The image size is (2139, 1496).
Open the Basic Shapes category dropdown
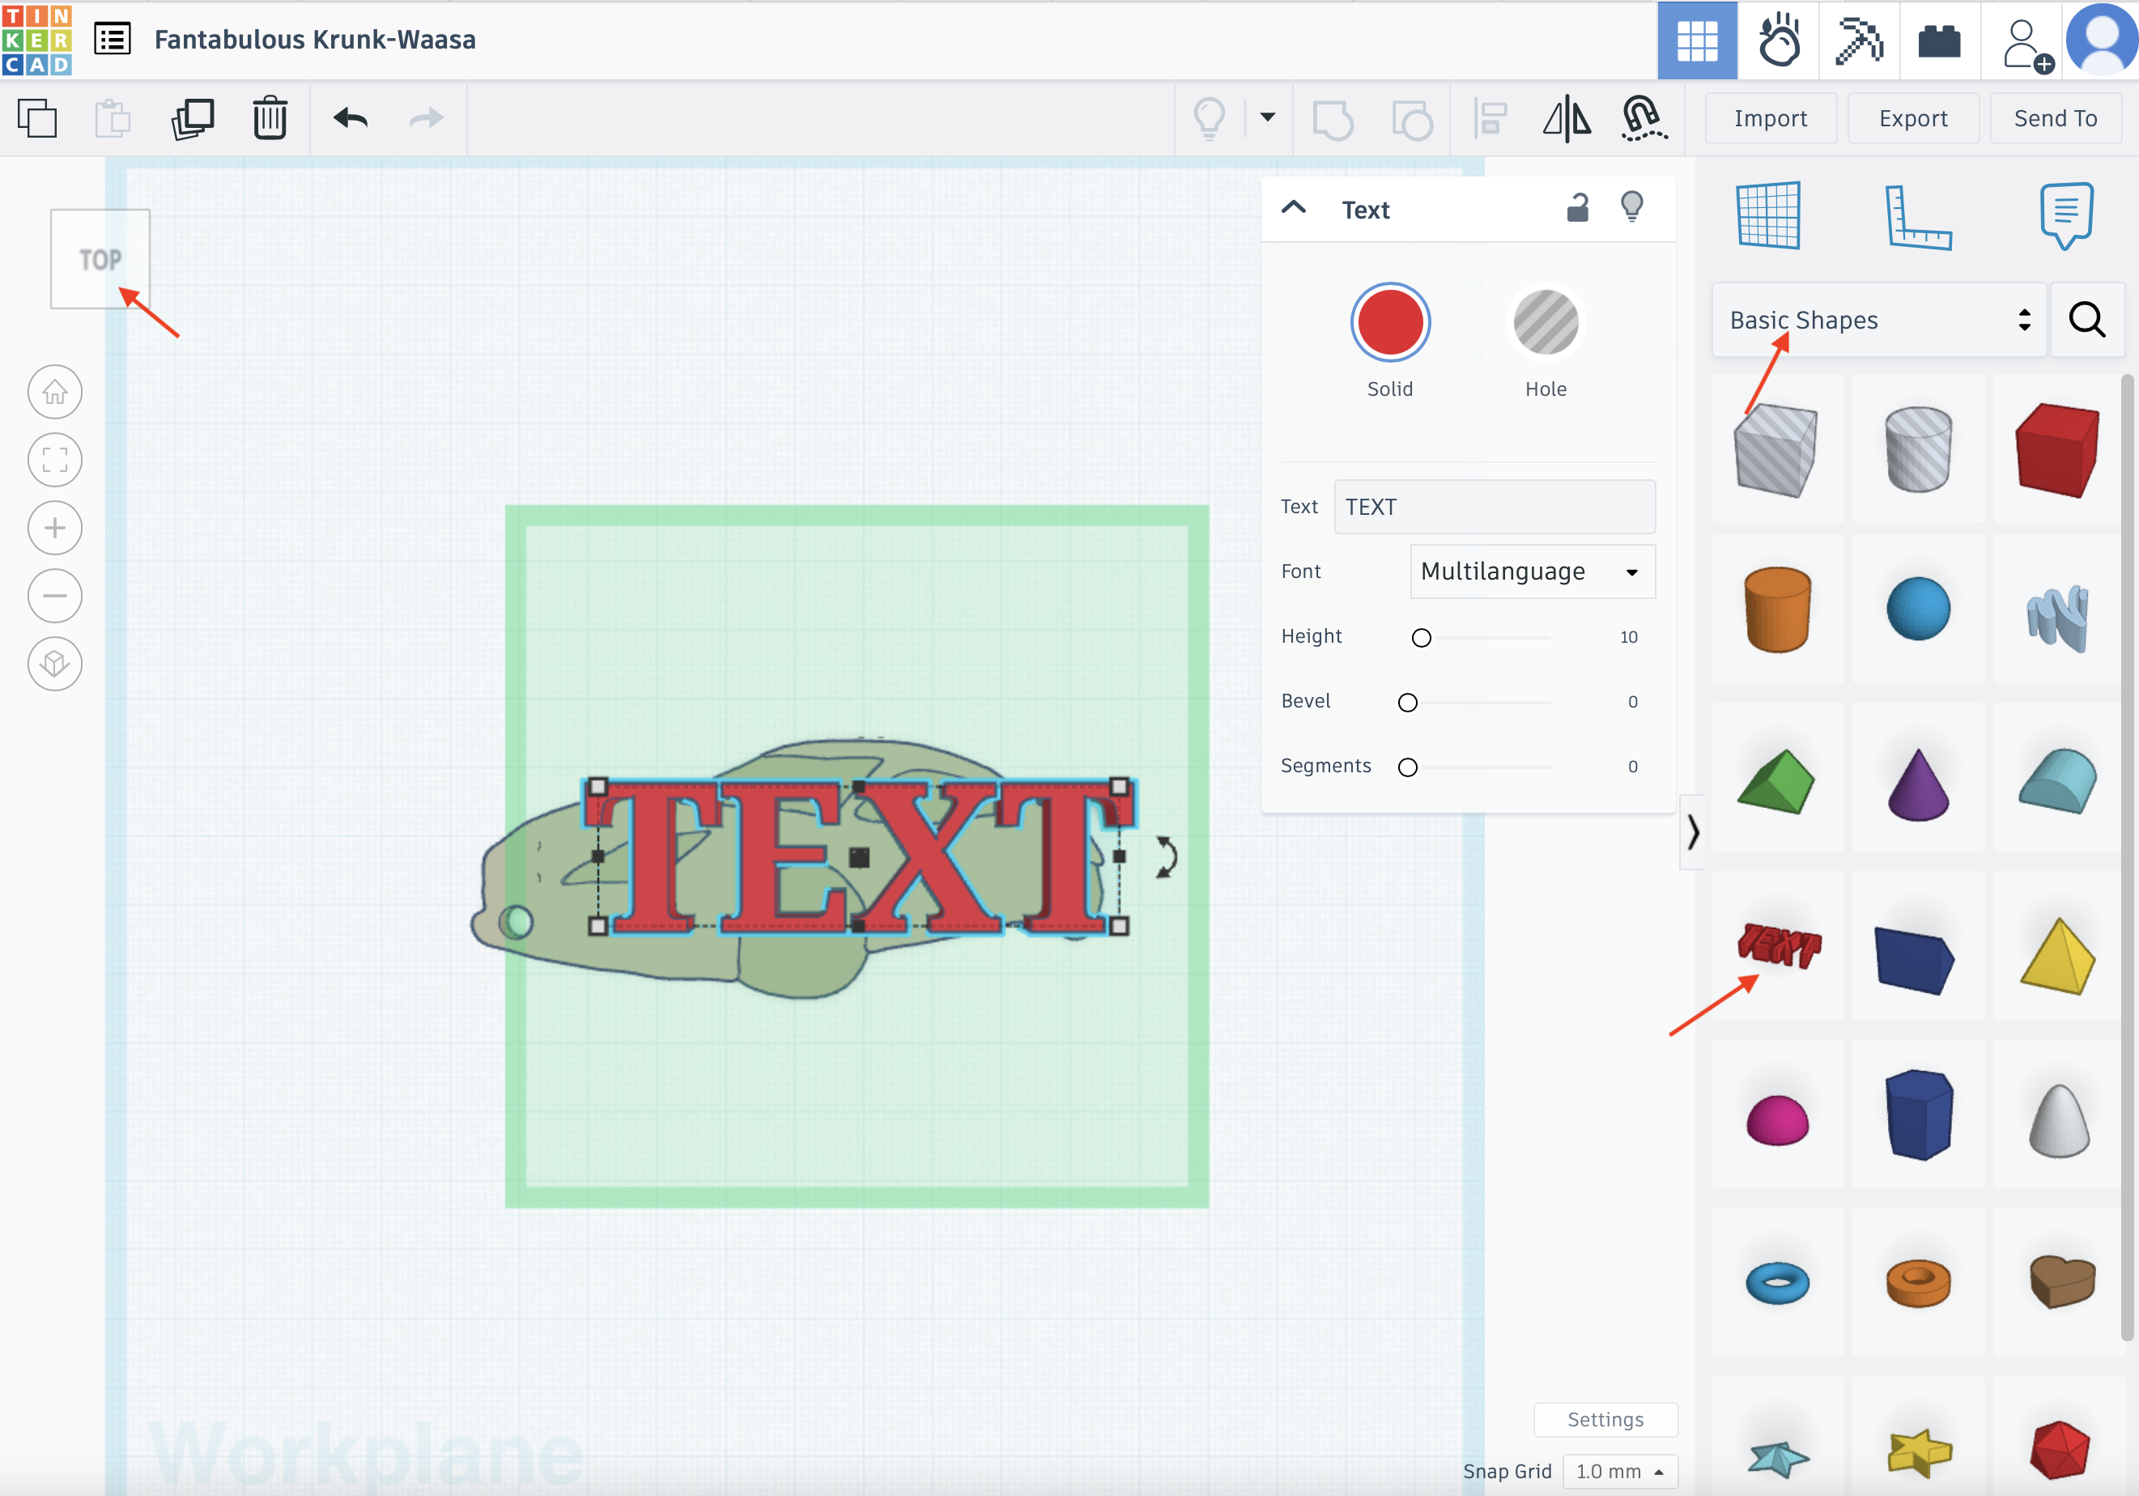1878,321
